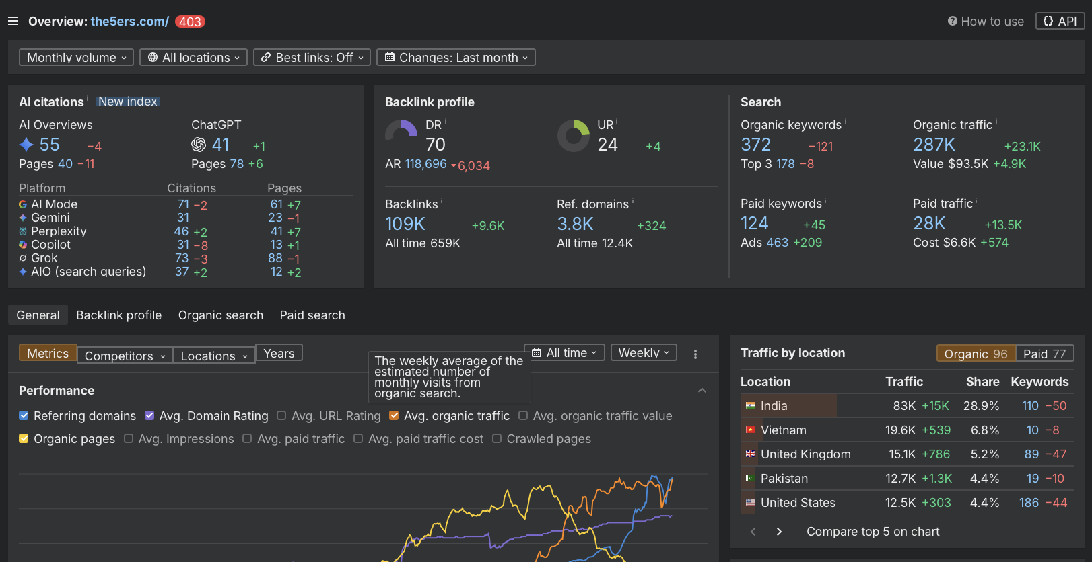Click the AIO search queries icon

pos(23,272)
